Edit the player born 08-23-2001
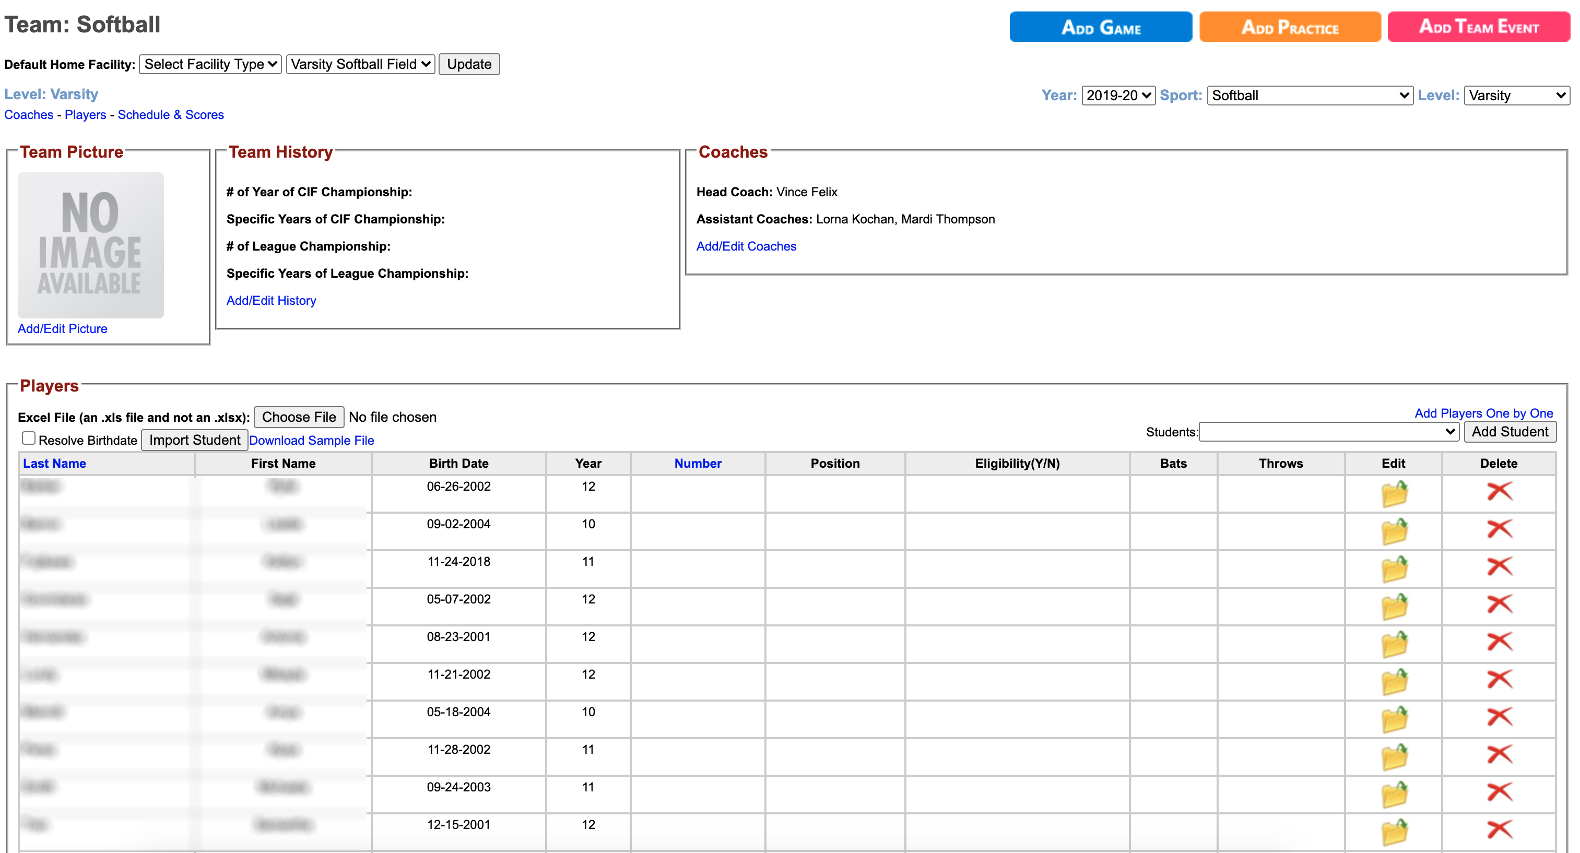 (x=1394, y=644)
